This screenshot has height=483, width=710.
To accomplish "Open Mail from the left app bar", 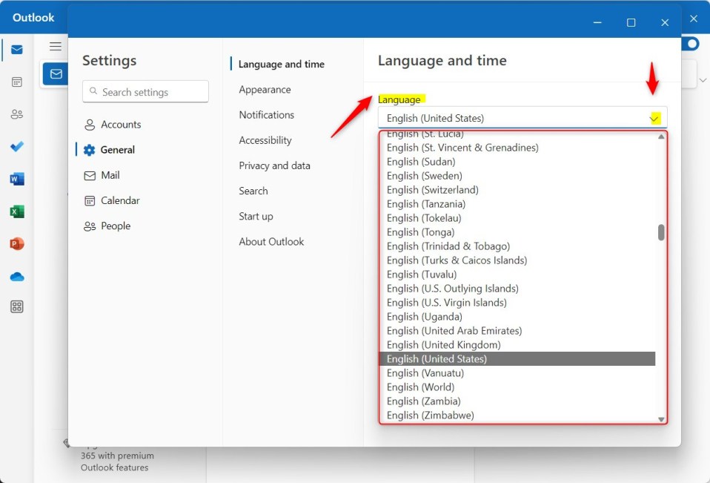I will [x=17, y=50].
